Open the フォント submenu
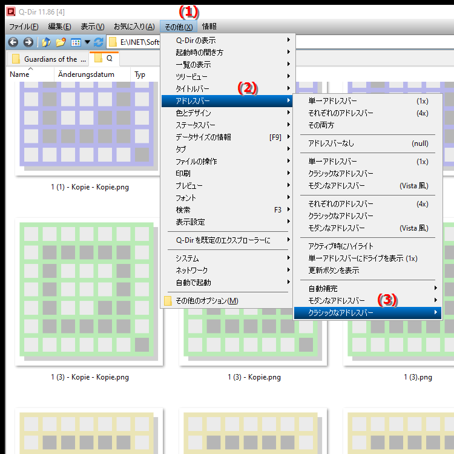Image resolution: width=454 pixels, height=454 pixels. (227, 198)
